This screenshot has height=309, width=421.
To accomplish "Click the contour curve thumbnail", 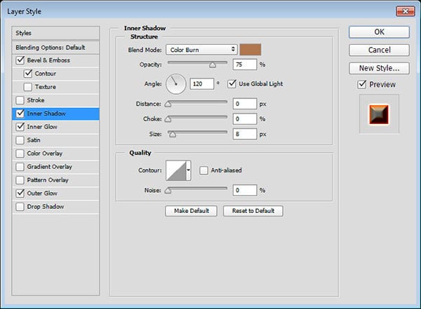I will pyautogui.click(x=175, y=170).
